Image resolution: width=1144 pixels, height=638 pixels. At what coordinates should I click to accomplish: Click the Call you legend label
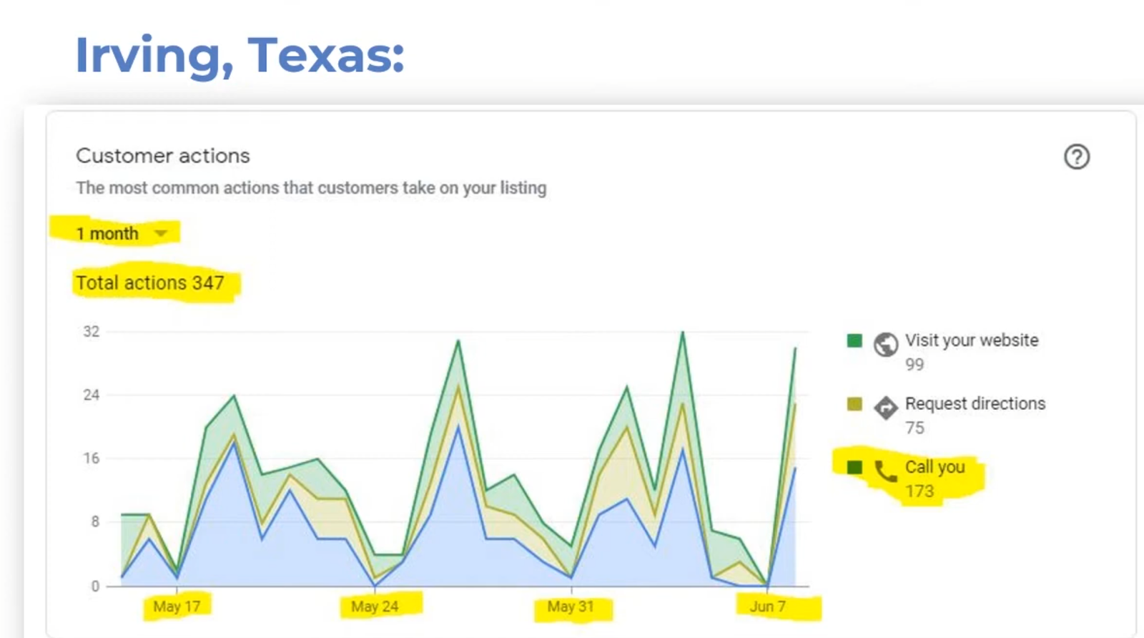(935, 467)
